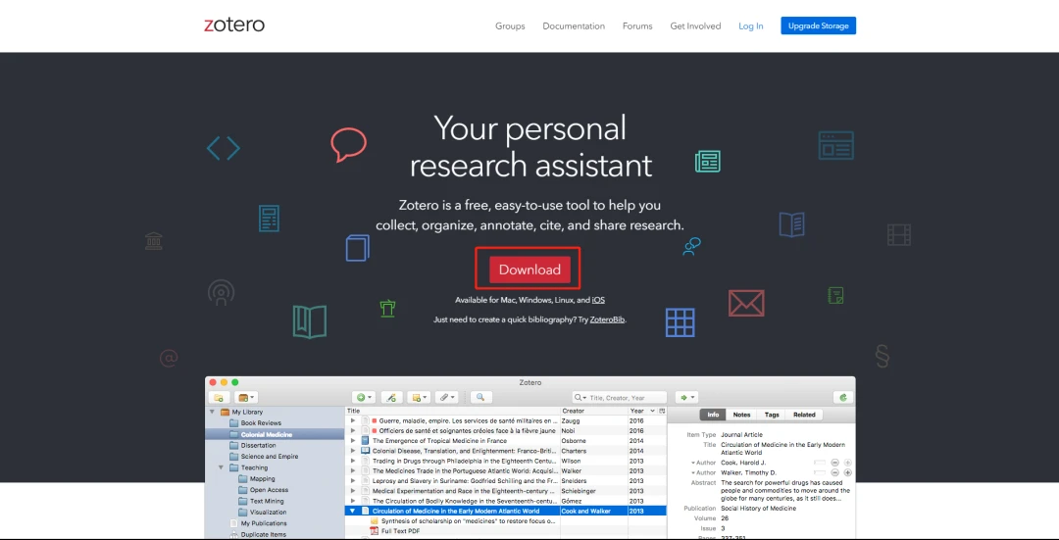Viewport: 1059px width, 540px height.
Task: Follow the iOS link
Action: coord(598,300)
